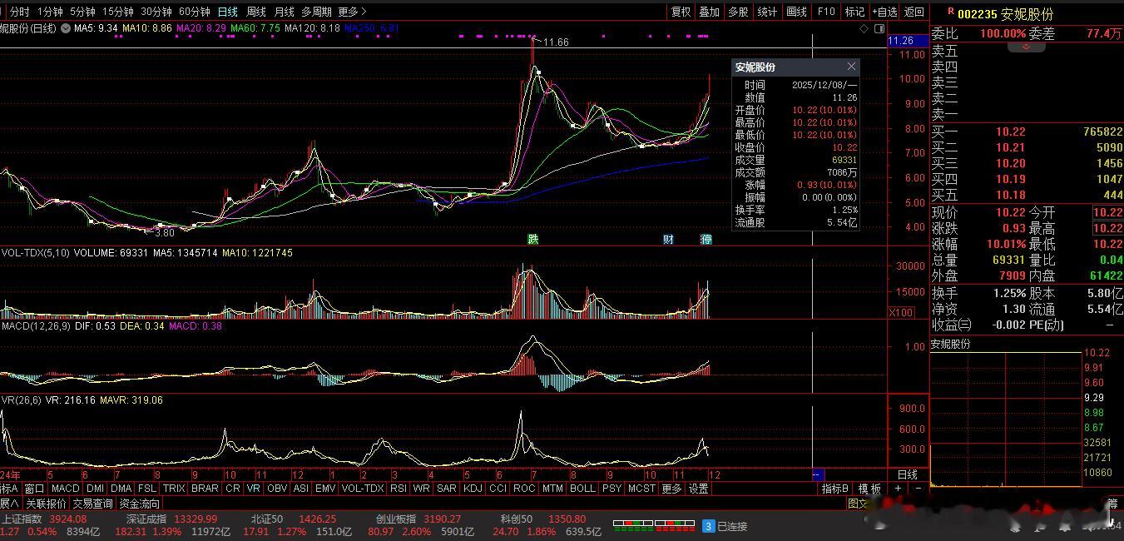Screen dimensions: 1124x541
Task: Open the 资金流向 capital flow link
Action: [140, 504]
